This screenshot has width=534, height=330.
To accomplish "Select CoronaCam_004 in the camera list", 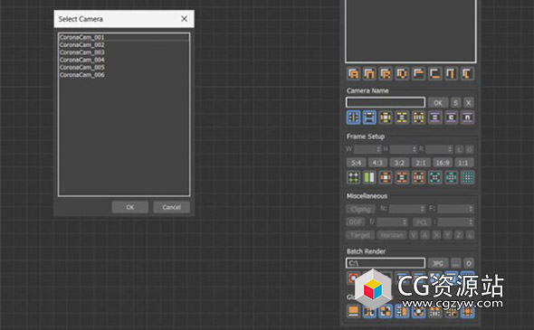I will (x=82, y=60).
